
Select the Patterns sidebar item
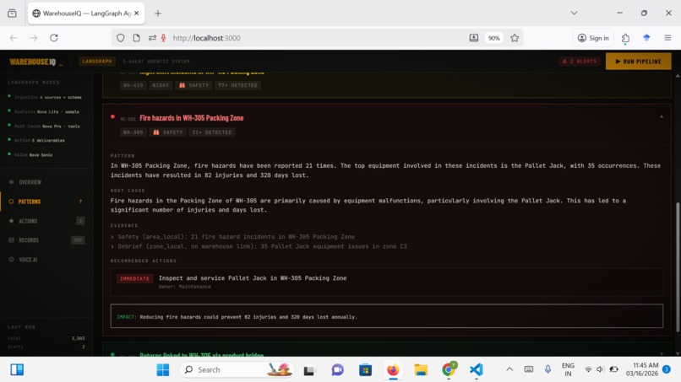30,202
